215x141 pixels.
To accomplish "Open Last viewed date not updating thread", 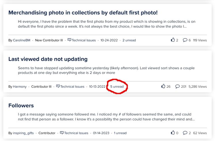I will tap(48, 59).
